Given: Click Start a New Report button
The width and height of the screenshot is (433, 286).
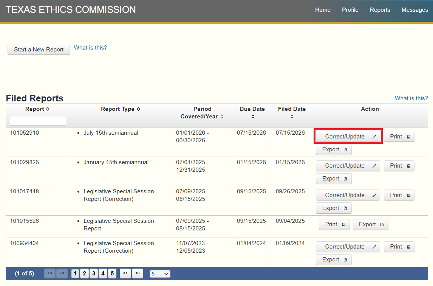Looking at the screenshot, I should 39,50.
